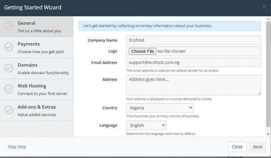Click the 'Getting Started Wizard' title
The width and height of the screenshot is (271, 158).
[33, 7]
